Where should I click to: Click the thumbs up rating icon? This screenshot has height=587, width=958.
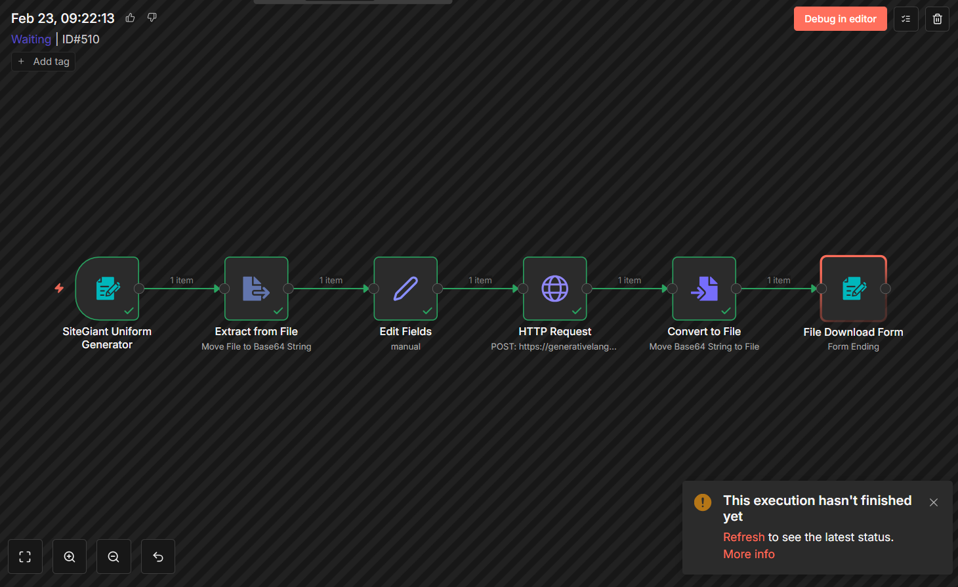[x=131, y=18]
